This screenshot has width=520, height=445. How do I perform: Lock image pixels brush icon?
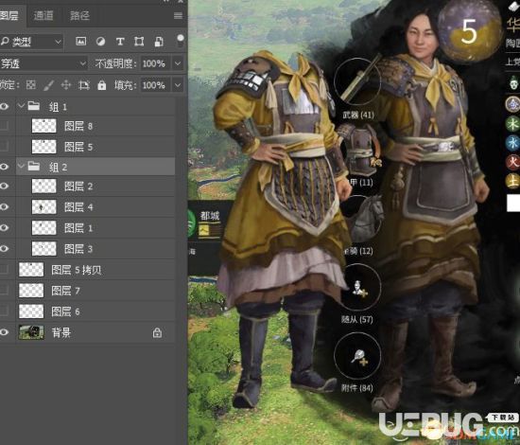pos(49,85)
